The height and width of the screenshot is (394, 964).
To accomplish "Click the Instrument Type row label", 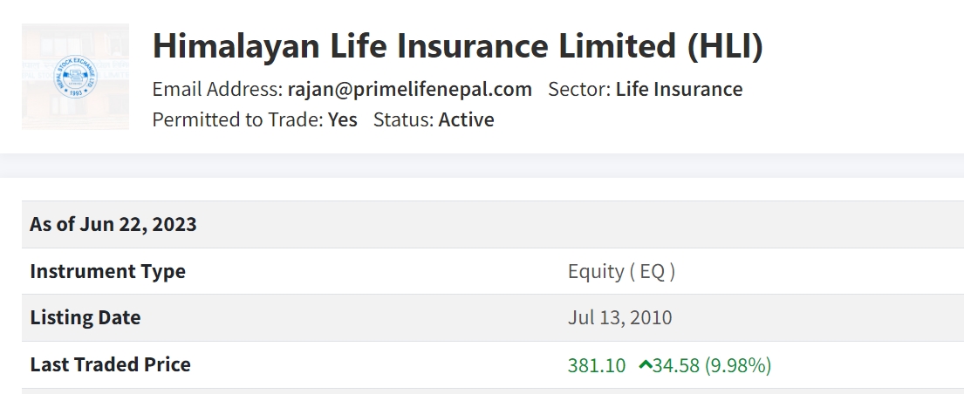I will [107, 271].
